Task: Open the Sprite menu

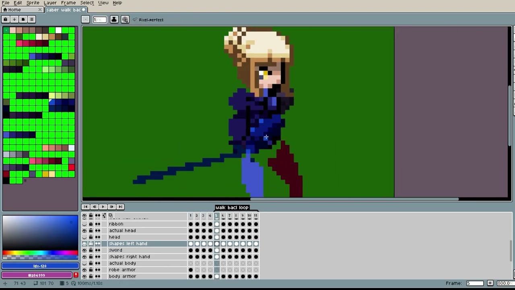Action: tap(33, 3)
